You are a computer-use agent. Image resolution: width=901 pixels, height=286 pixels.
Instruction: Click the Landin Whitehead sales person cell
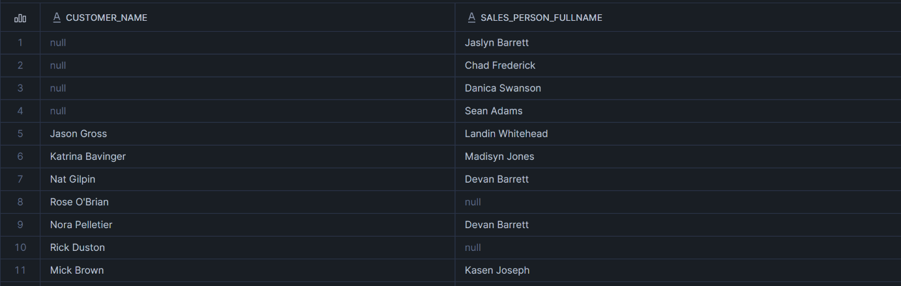(x=506, y=134)
